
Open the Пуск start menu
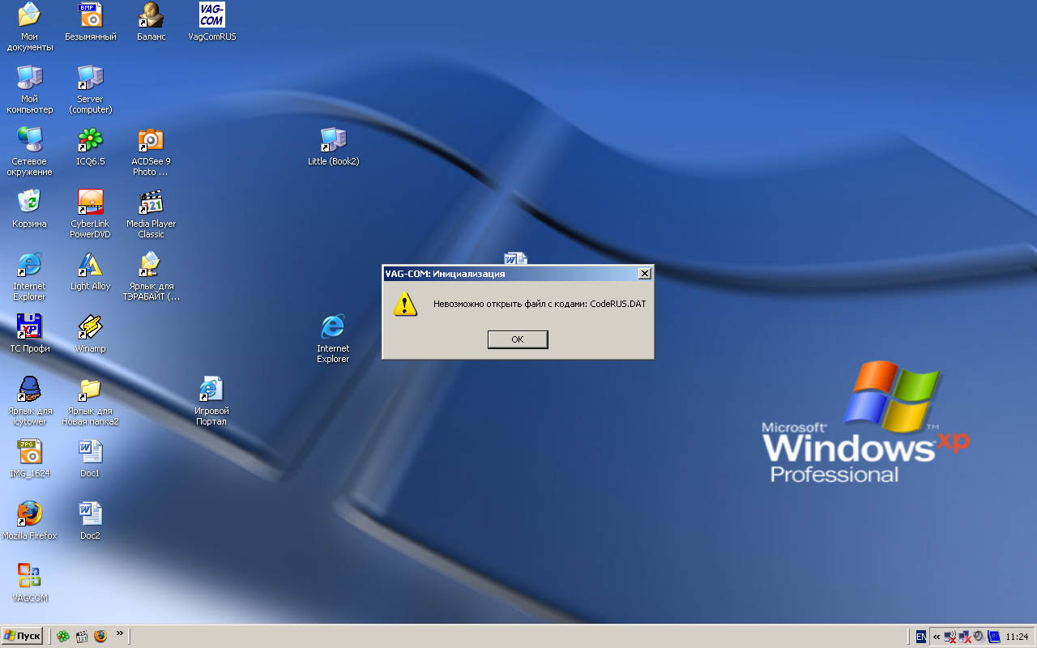tap(22, 636)
